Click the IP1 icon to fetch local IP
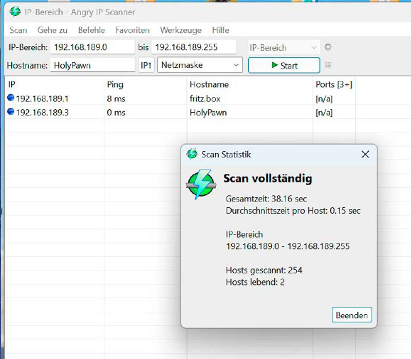411x359 pixels. 146,65
